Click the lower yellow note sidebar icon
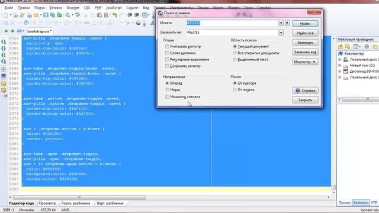379x213 pixels. pyautogui.click(x=4, y=91)
